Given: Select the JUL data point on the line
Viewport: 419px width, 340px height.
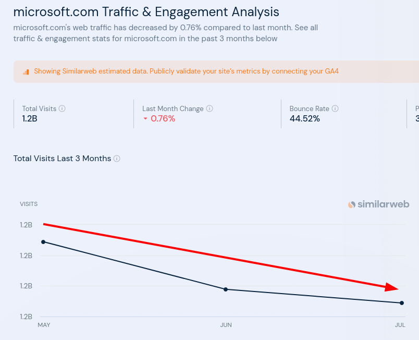Looking at the screenshot, I should coord(402,303).
